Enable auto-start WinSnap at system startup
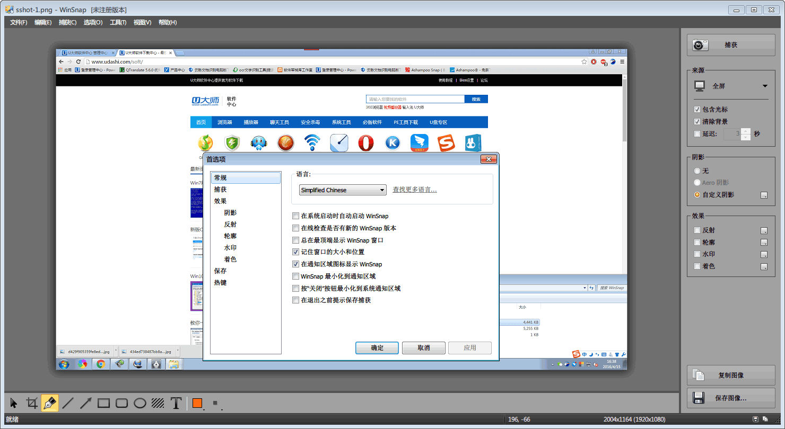 point(296,216)
